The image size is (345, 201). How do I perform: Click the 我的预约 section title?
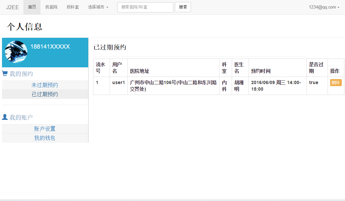tap(21, 74)
